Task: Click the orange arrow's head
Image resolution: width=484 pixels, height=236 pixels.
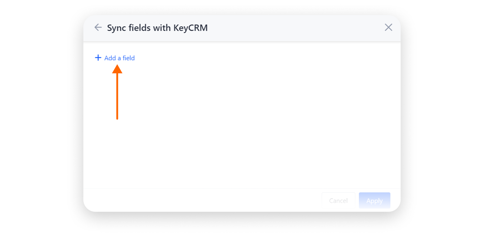Action: (117, 69)
